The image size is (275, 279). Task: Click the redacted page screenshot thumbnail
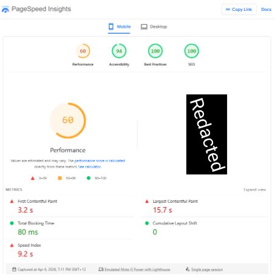(206, 134)
